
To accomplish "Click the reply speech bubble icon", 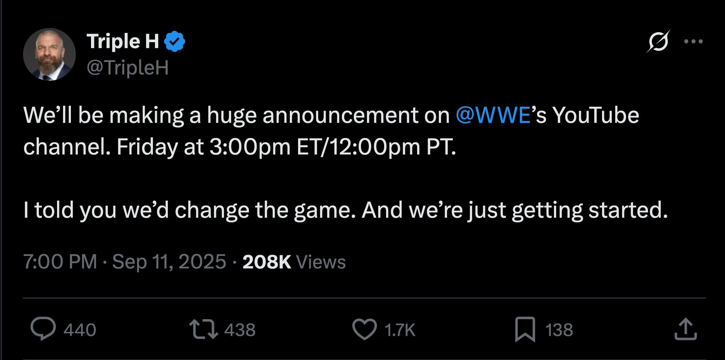I will (43, 329).
